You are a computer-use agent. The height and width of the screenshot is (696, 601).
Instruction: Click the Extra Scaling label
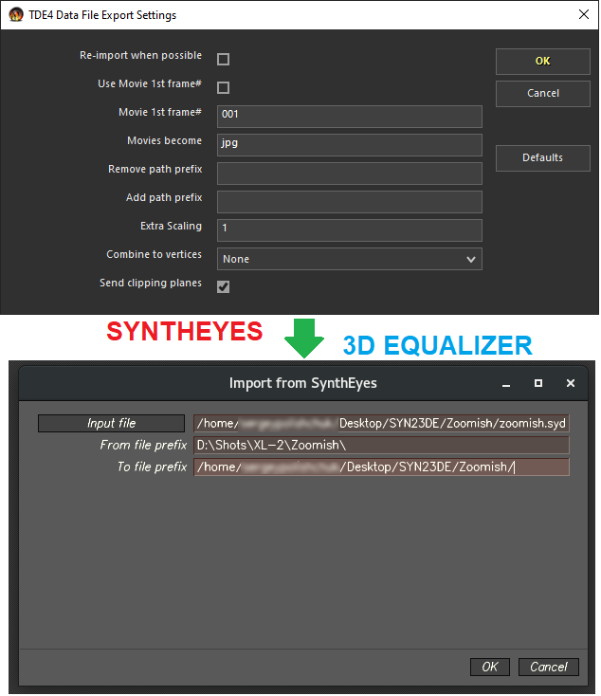click(171, 226)
